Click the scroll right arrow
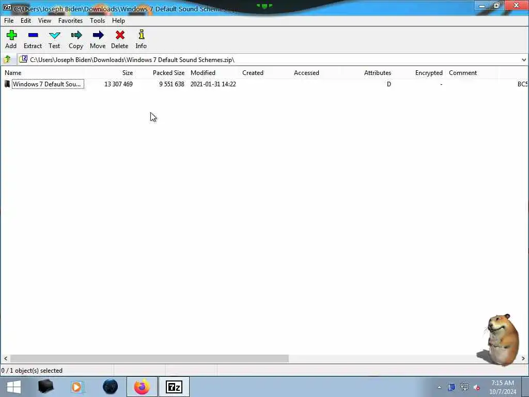Image resolution: width=529 pixels, height=397 pixels. pyautogui.click(x=523, y=359)
